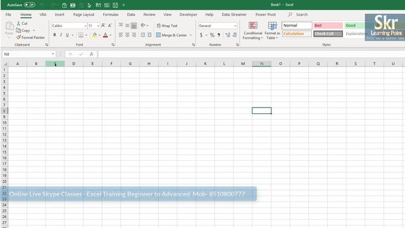The image size is (405, 228).
Task: Click the camera icon in Quick Access Toolbar
Action: coord(107,5)
